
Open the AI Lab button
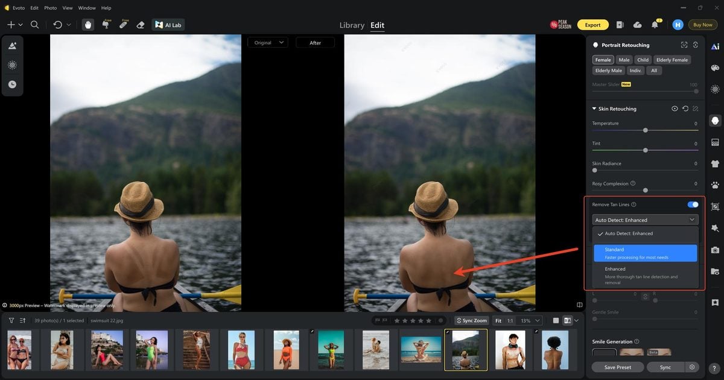(x=168, y=25)
